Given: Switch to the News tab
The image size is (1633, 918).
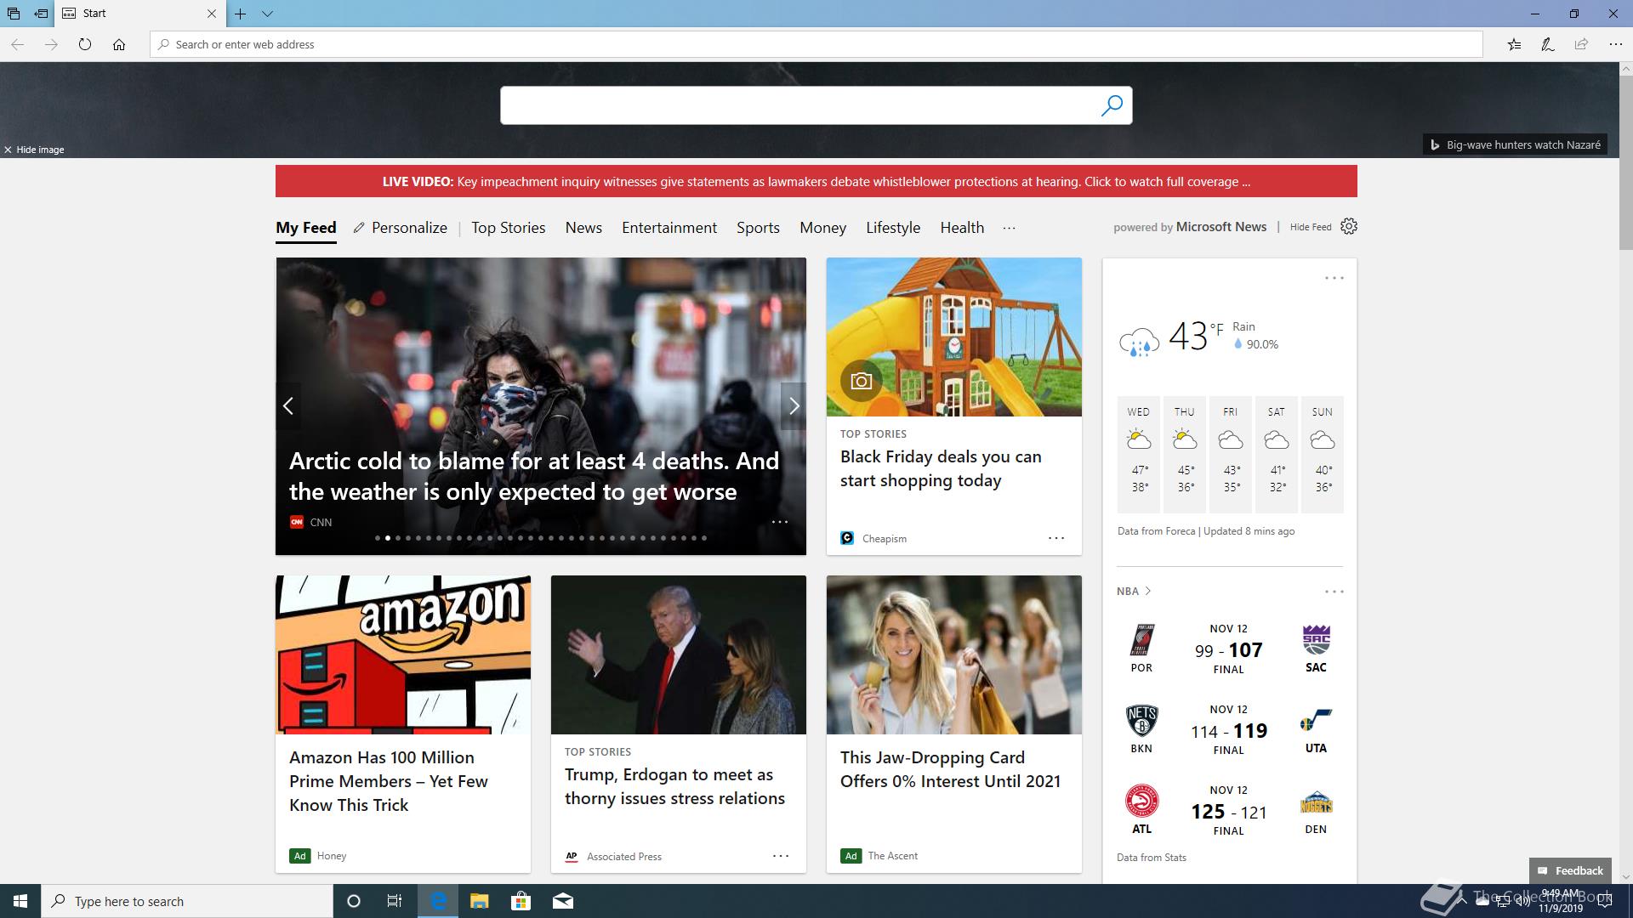Looking at the screenshot, I should (x=583, y=228).
